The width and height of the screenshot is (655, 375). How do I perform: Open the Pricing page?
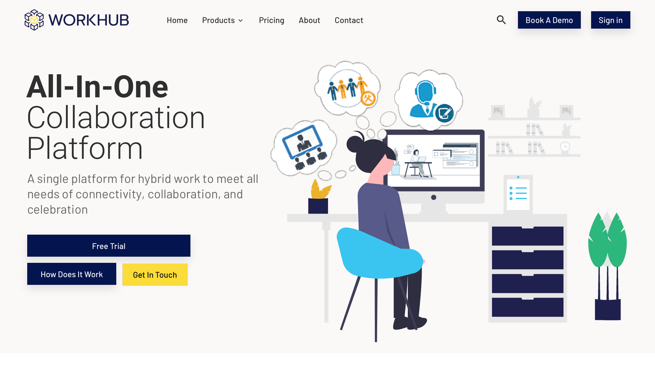point(271,20)
